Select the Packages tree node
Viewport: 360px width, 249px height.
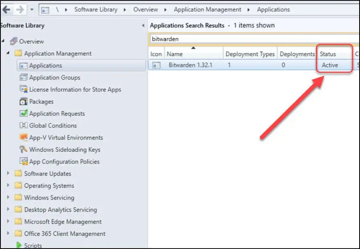coord(41,102)
